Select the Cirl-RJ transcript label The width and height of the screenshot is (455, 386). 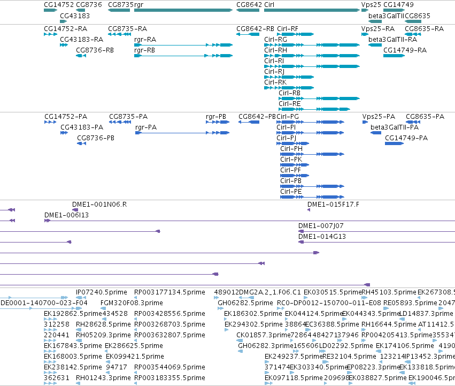(x=274, y=72)
